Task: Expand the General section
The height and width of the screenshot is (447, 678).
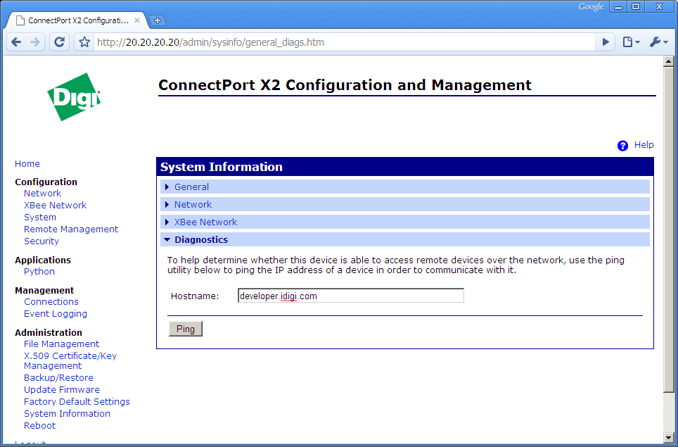Action: [x=191, y=187]
